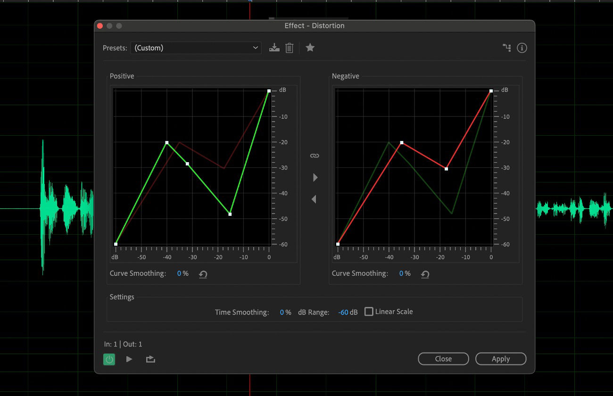Preview the effect with the play button
This screenshot has width=613, height=396.
click(x=129, y=359)
